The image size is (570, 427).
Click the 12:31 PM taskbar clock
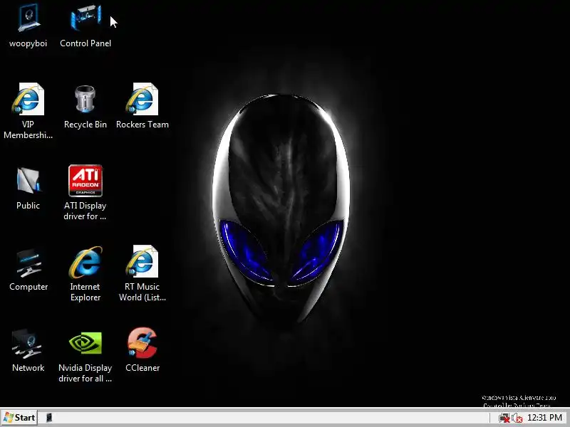[x=544, y=418]
